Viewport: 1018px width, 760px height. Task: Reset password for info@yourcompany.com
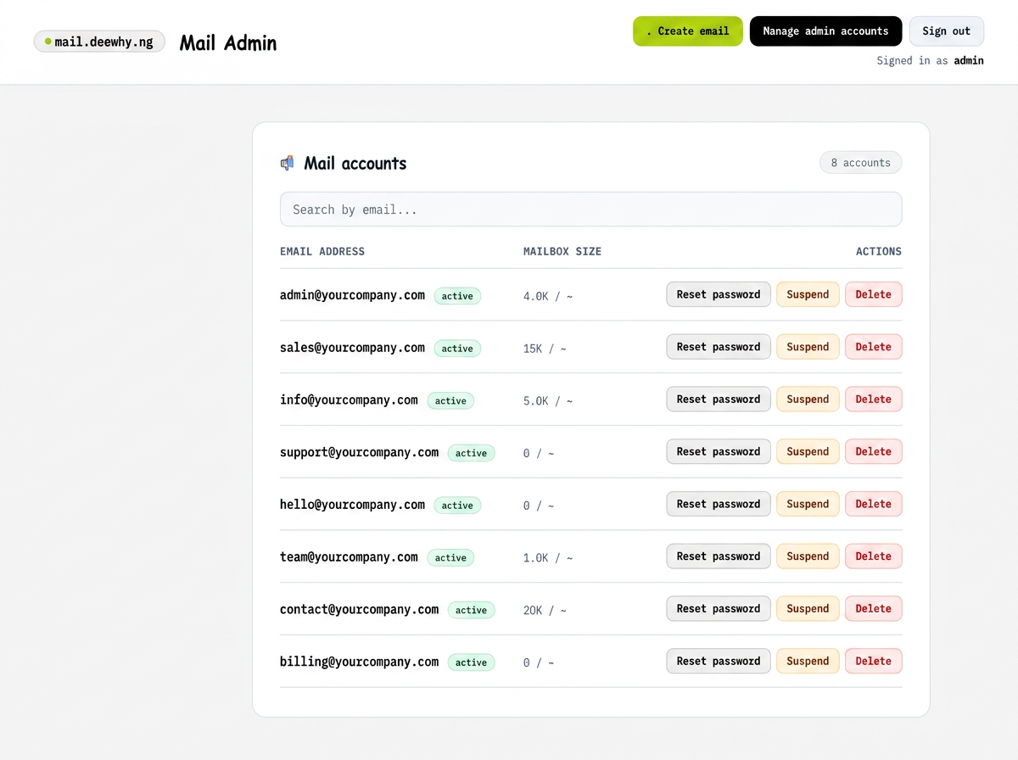[719, 400]
